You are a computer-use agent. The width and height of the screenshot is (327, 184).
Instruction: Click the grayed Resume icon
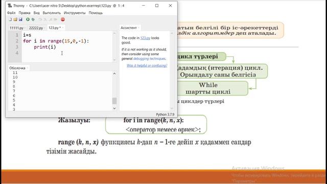click(56, 19)
